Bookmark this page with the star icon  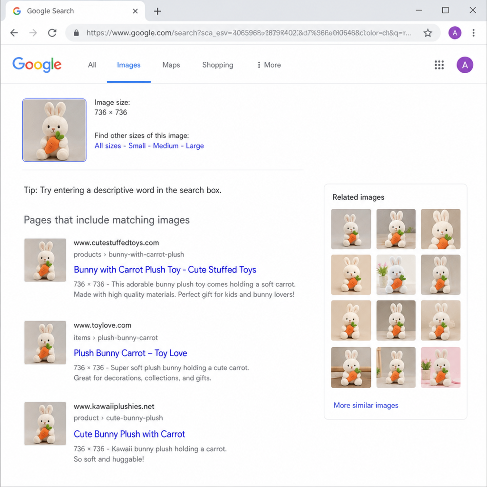428,33
